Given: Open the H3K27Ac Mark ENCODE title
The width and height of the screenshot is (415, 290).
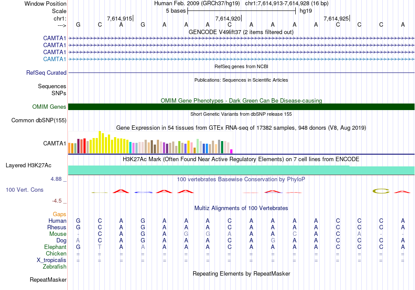Looking at the screenshot, I should pos(241,159).
